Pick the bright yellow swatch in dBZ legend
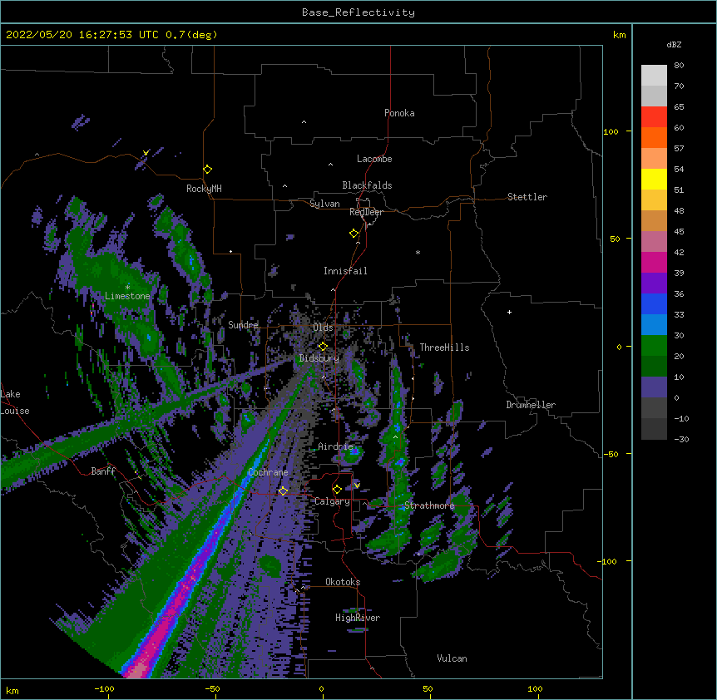The height and width of the screenshot is (700, 717). 654,179
